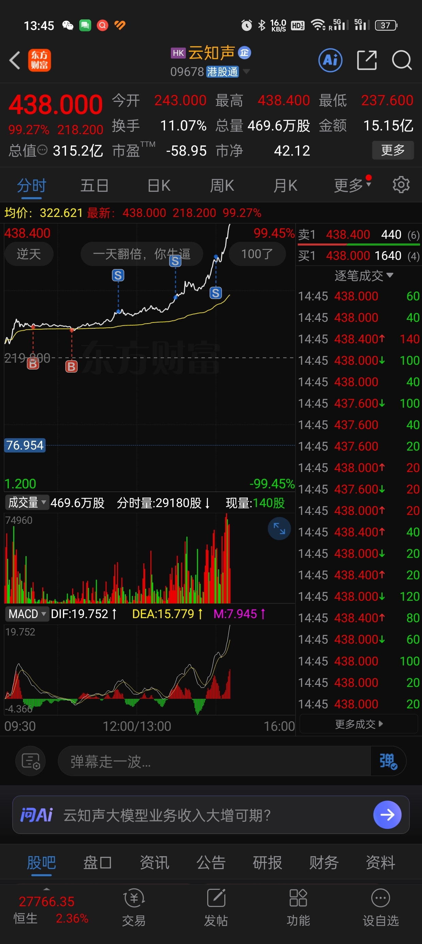Image resolution: width=422 pixels, height=944 pixels.
Task: Tap the 437.600↓ 100 trade row
Action: pyautogui.click(x=359, y=404)
